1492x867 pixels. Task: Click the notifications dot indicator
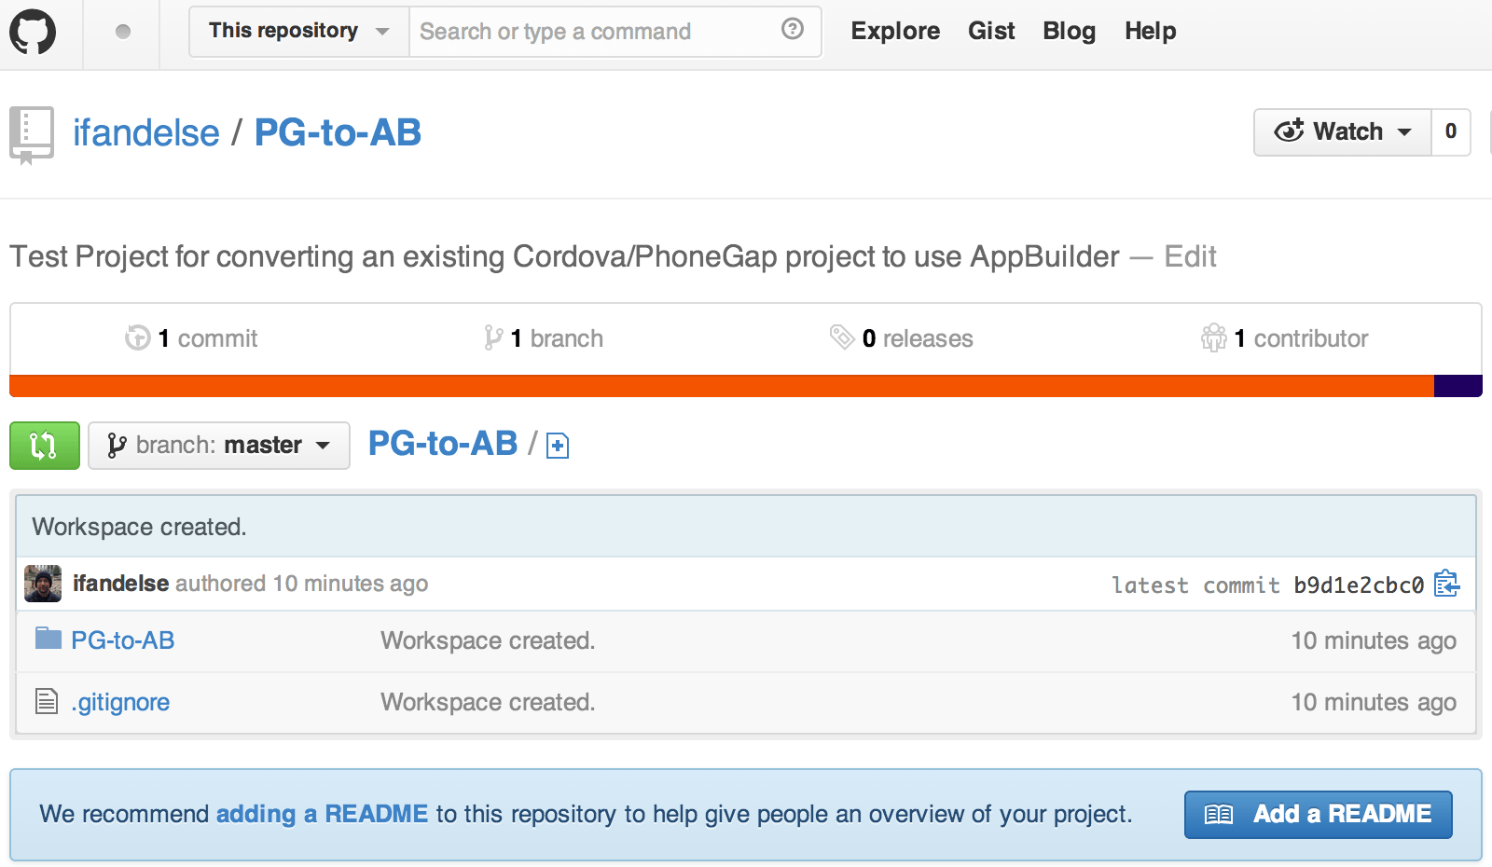(x=122, y=32)
